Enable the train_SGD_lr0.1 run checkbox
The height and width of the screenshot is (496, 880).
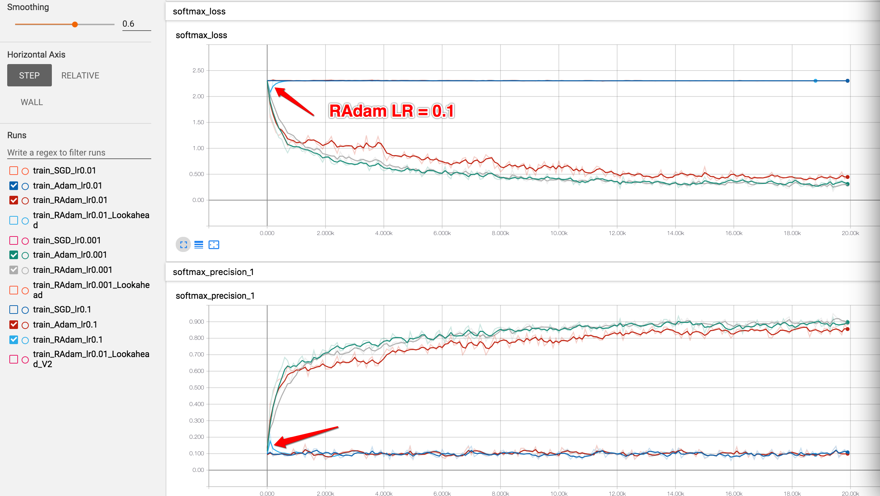14,310
